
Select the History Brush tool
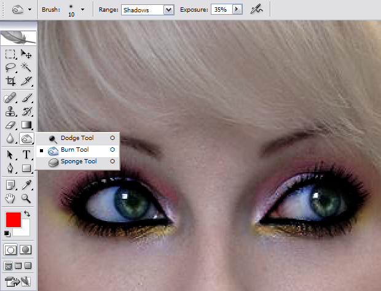[26, 111]
